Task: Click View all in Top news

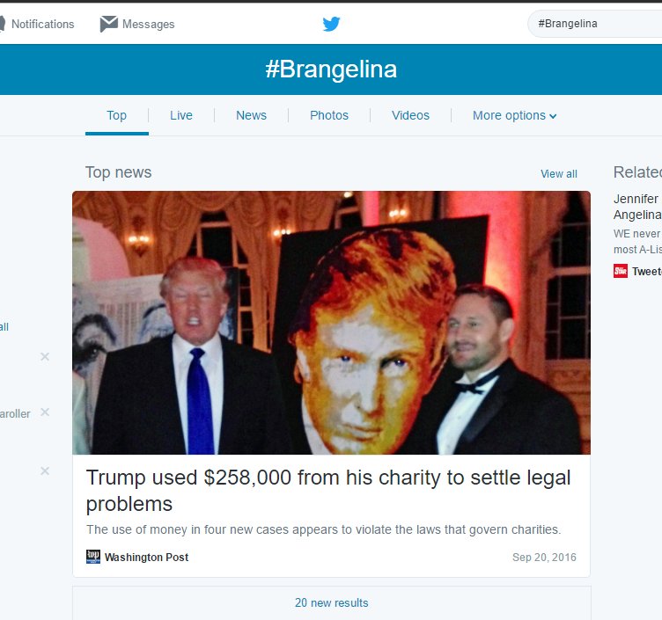Action: (x=558, y=174)
